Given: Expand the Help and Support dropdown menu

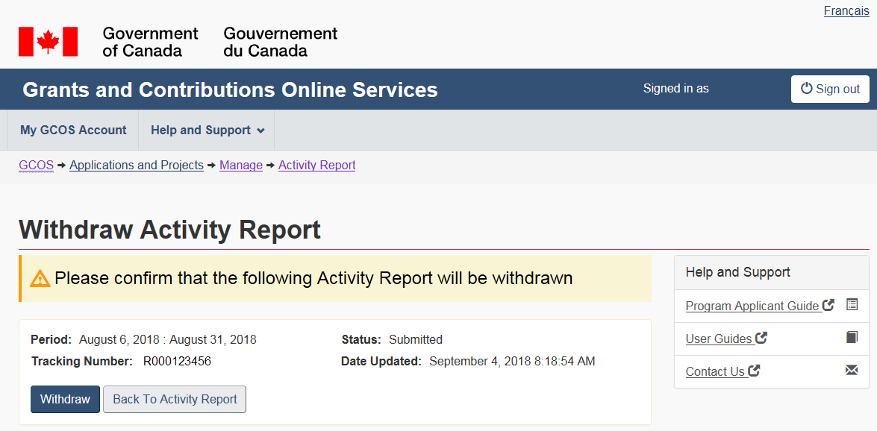Looking at the screenshot, I should 207,130.
